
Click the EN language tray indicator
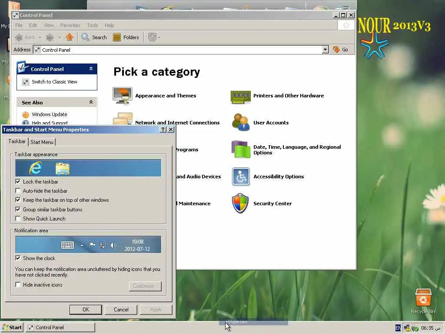coord(398,328)
